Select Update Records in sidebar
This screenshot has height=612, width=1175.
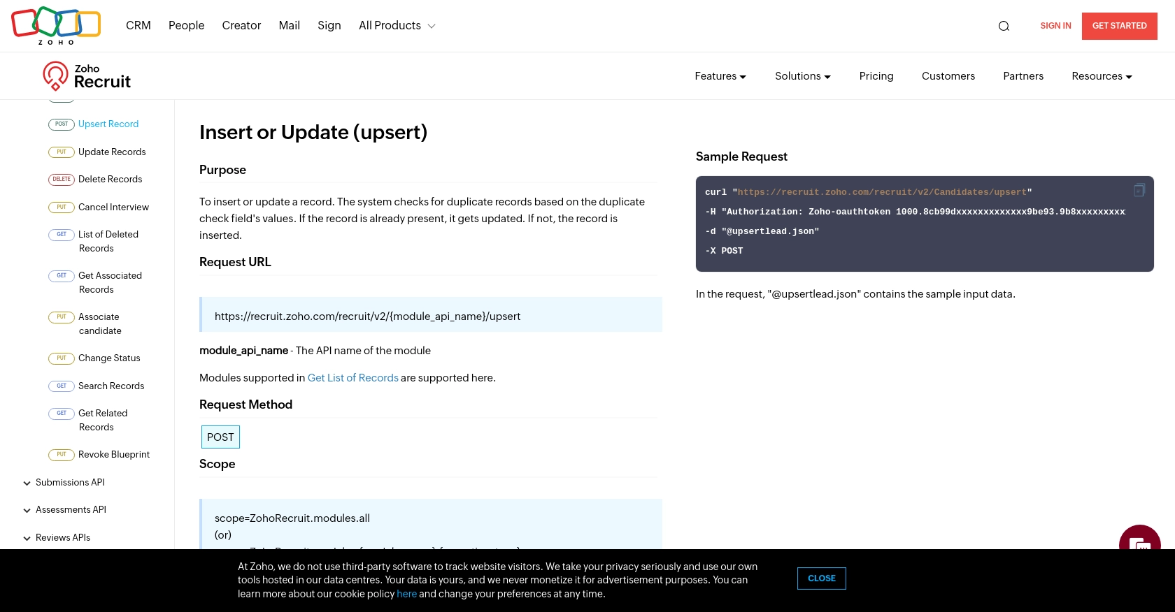point(112,152)
